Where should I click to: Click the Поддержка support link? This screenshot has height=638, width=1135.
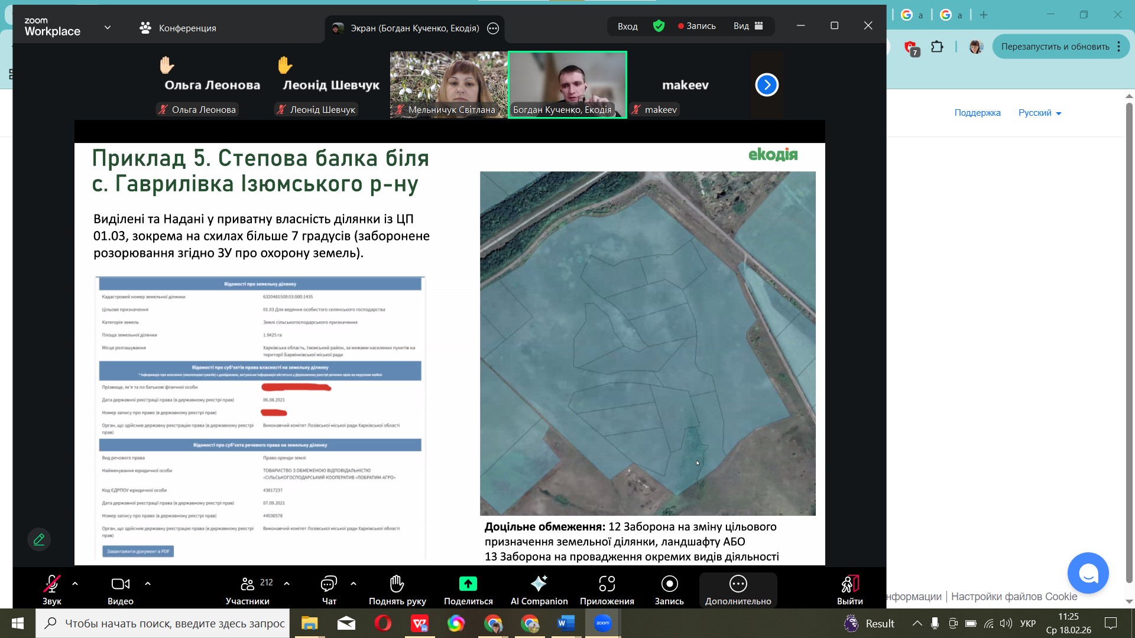(x=977, y=113)
